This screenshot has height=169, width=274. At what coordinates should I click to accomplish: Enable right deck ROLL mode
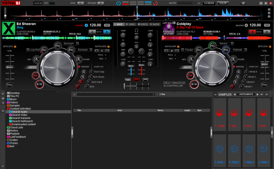click(175, 55)
